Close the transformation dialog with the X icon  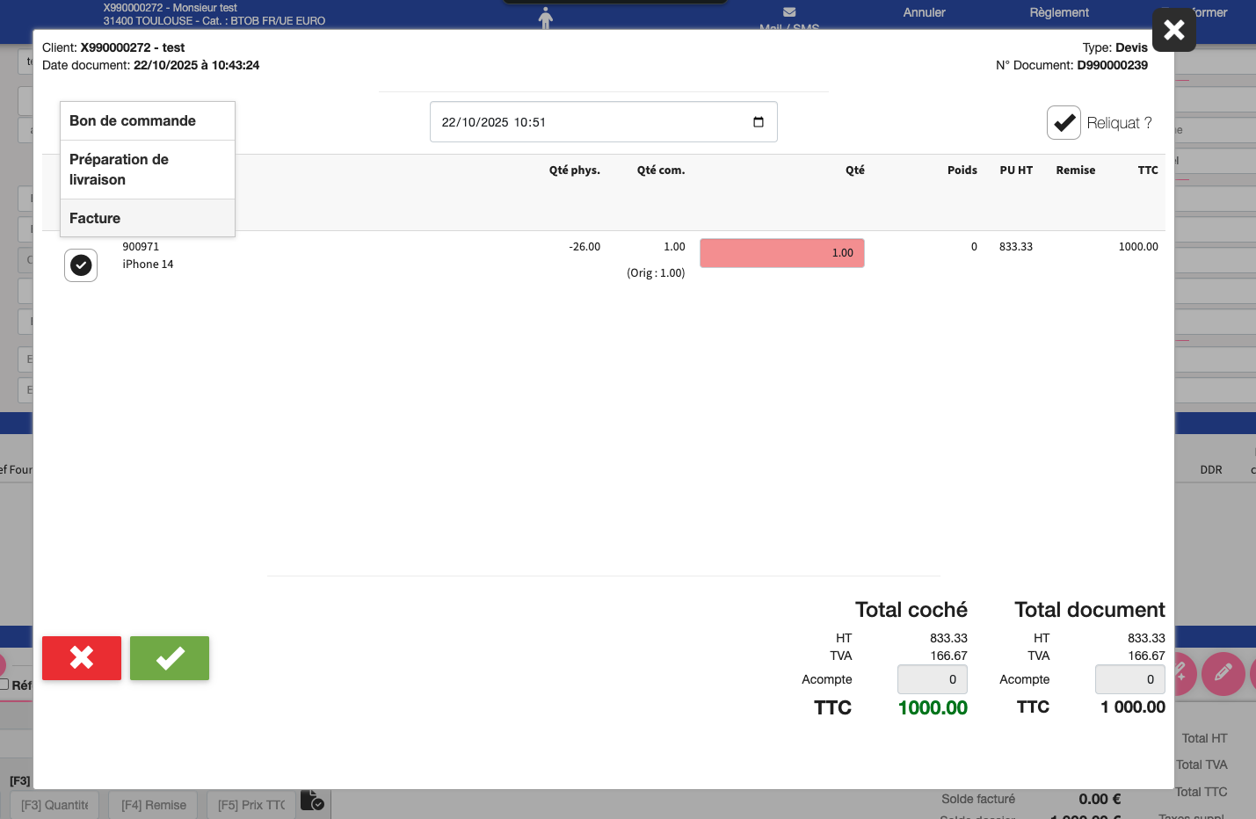[x=1173, y=31]
